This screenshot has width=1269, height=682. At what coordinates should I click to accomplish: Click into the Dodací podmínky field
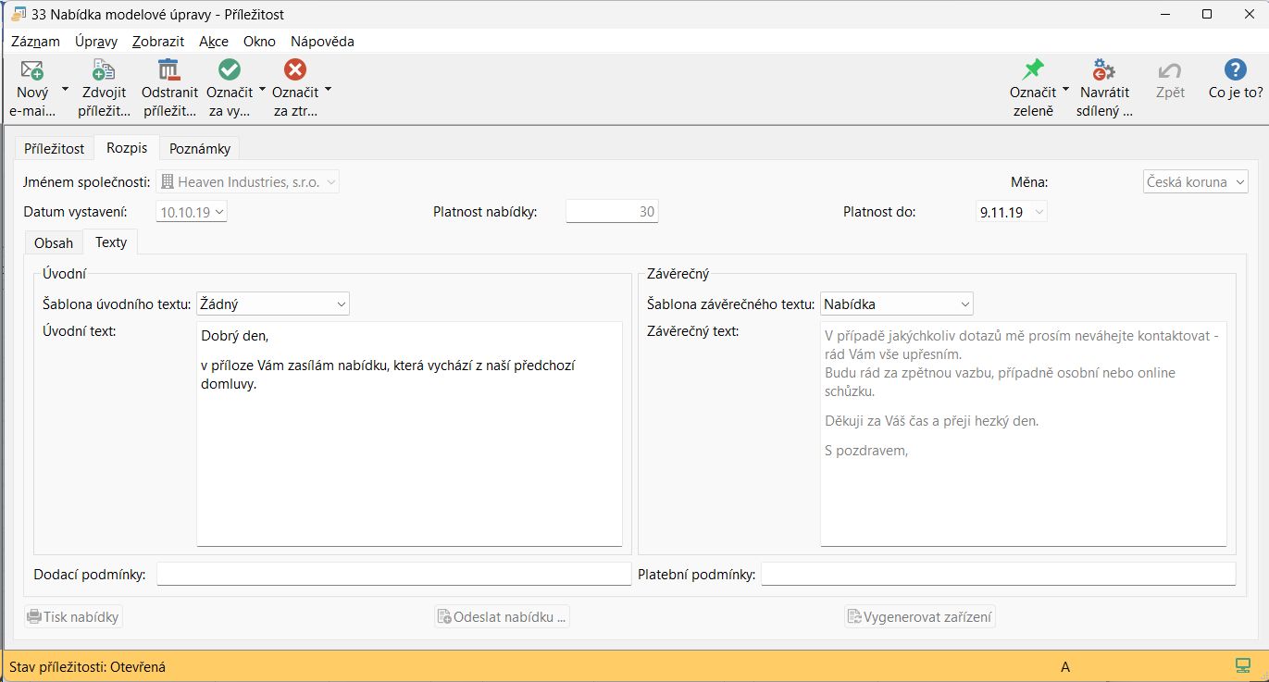(393, 575)
